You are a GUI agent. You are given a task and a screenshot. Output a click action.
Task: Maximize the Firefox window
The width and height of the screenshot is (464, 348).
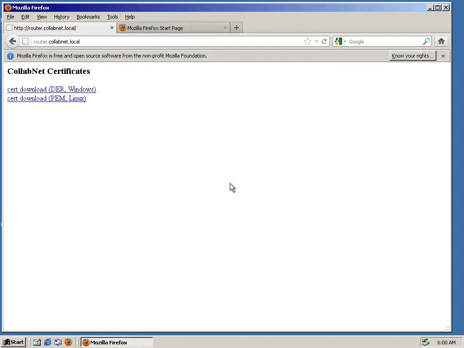(x=437, y=8)
